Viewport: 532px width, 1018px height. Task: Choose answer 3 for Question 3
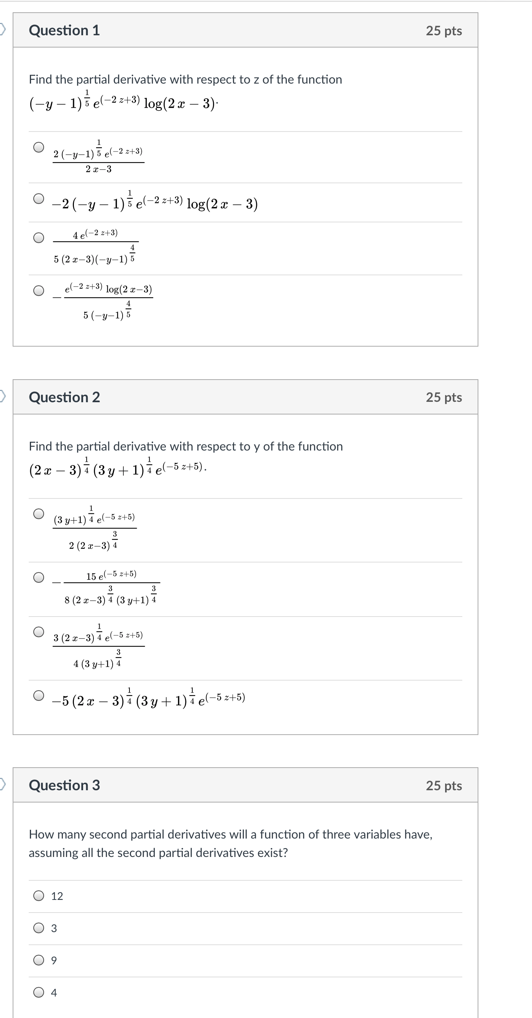pyautogui.click(x=39, y=928)
